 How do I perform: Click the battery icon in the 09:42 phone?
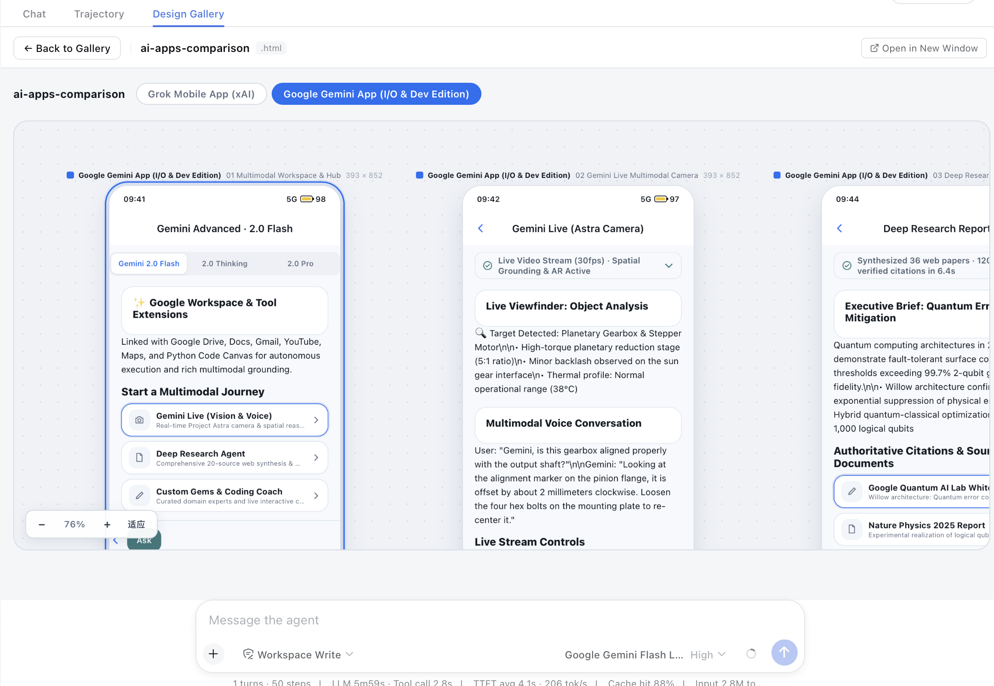(661, 199)
